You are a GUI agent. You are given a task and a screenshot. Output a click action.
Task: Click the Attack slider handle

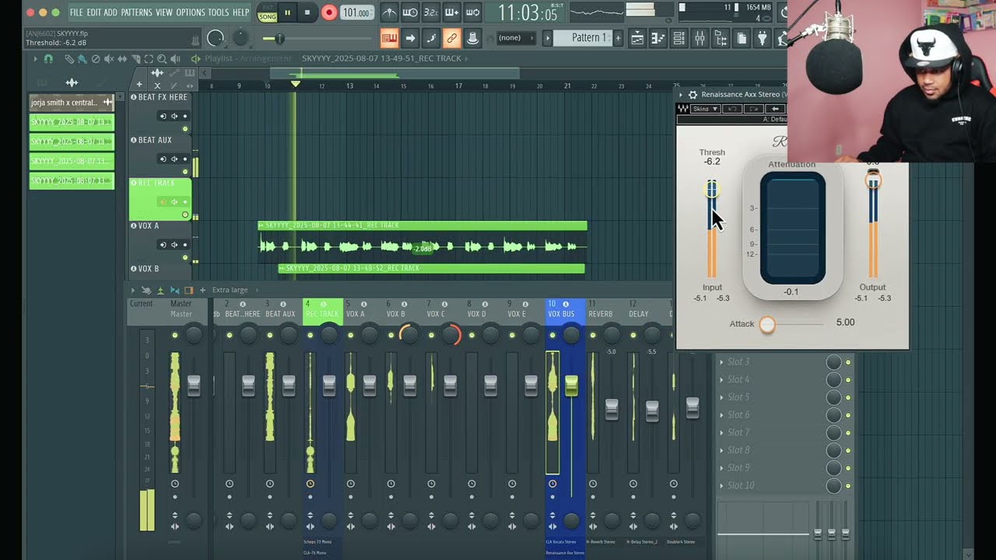click(767, 324)
